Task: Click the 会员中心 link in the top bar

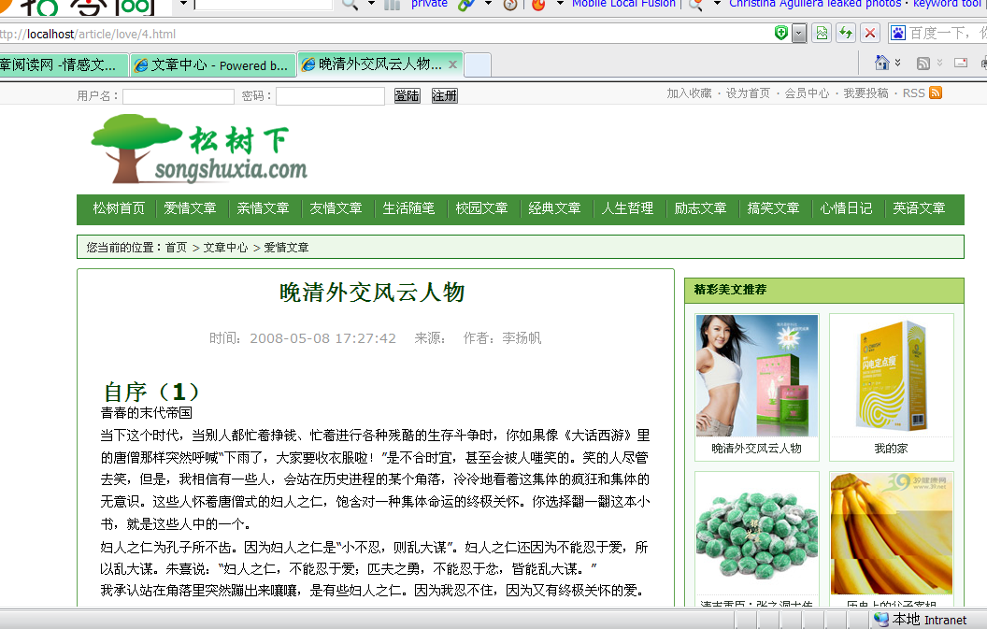Action: tap(807, 93)
